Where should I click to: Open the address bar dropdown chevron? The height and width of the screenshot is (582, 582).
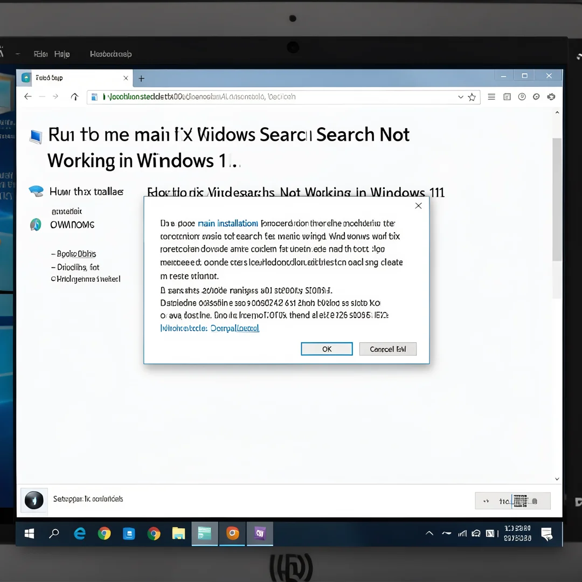pyautogui.click(x=461, y=97)
